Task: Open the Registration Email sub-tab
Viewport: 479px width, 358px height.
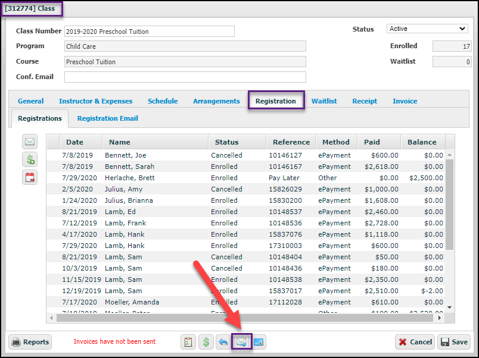Action: coord(107,118)
